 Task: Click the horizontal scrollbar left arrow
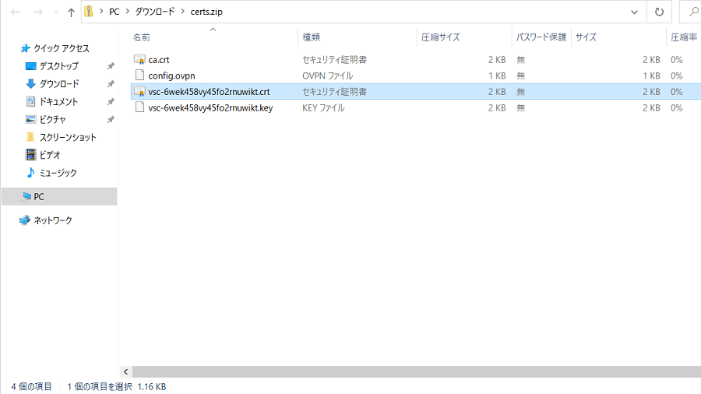point(126,371)
